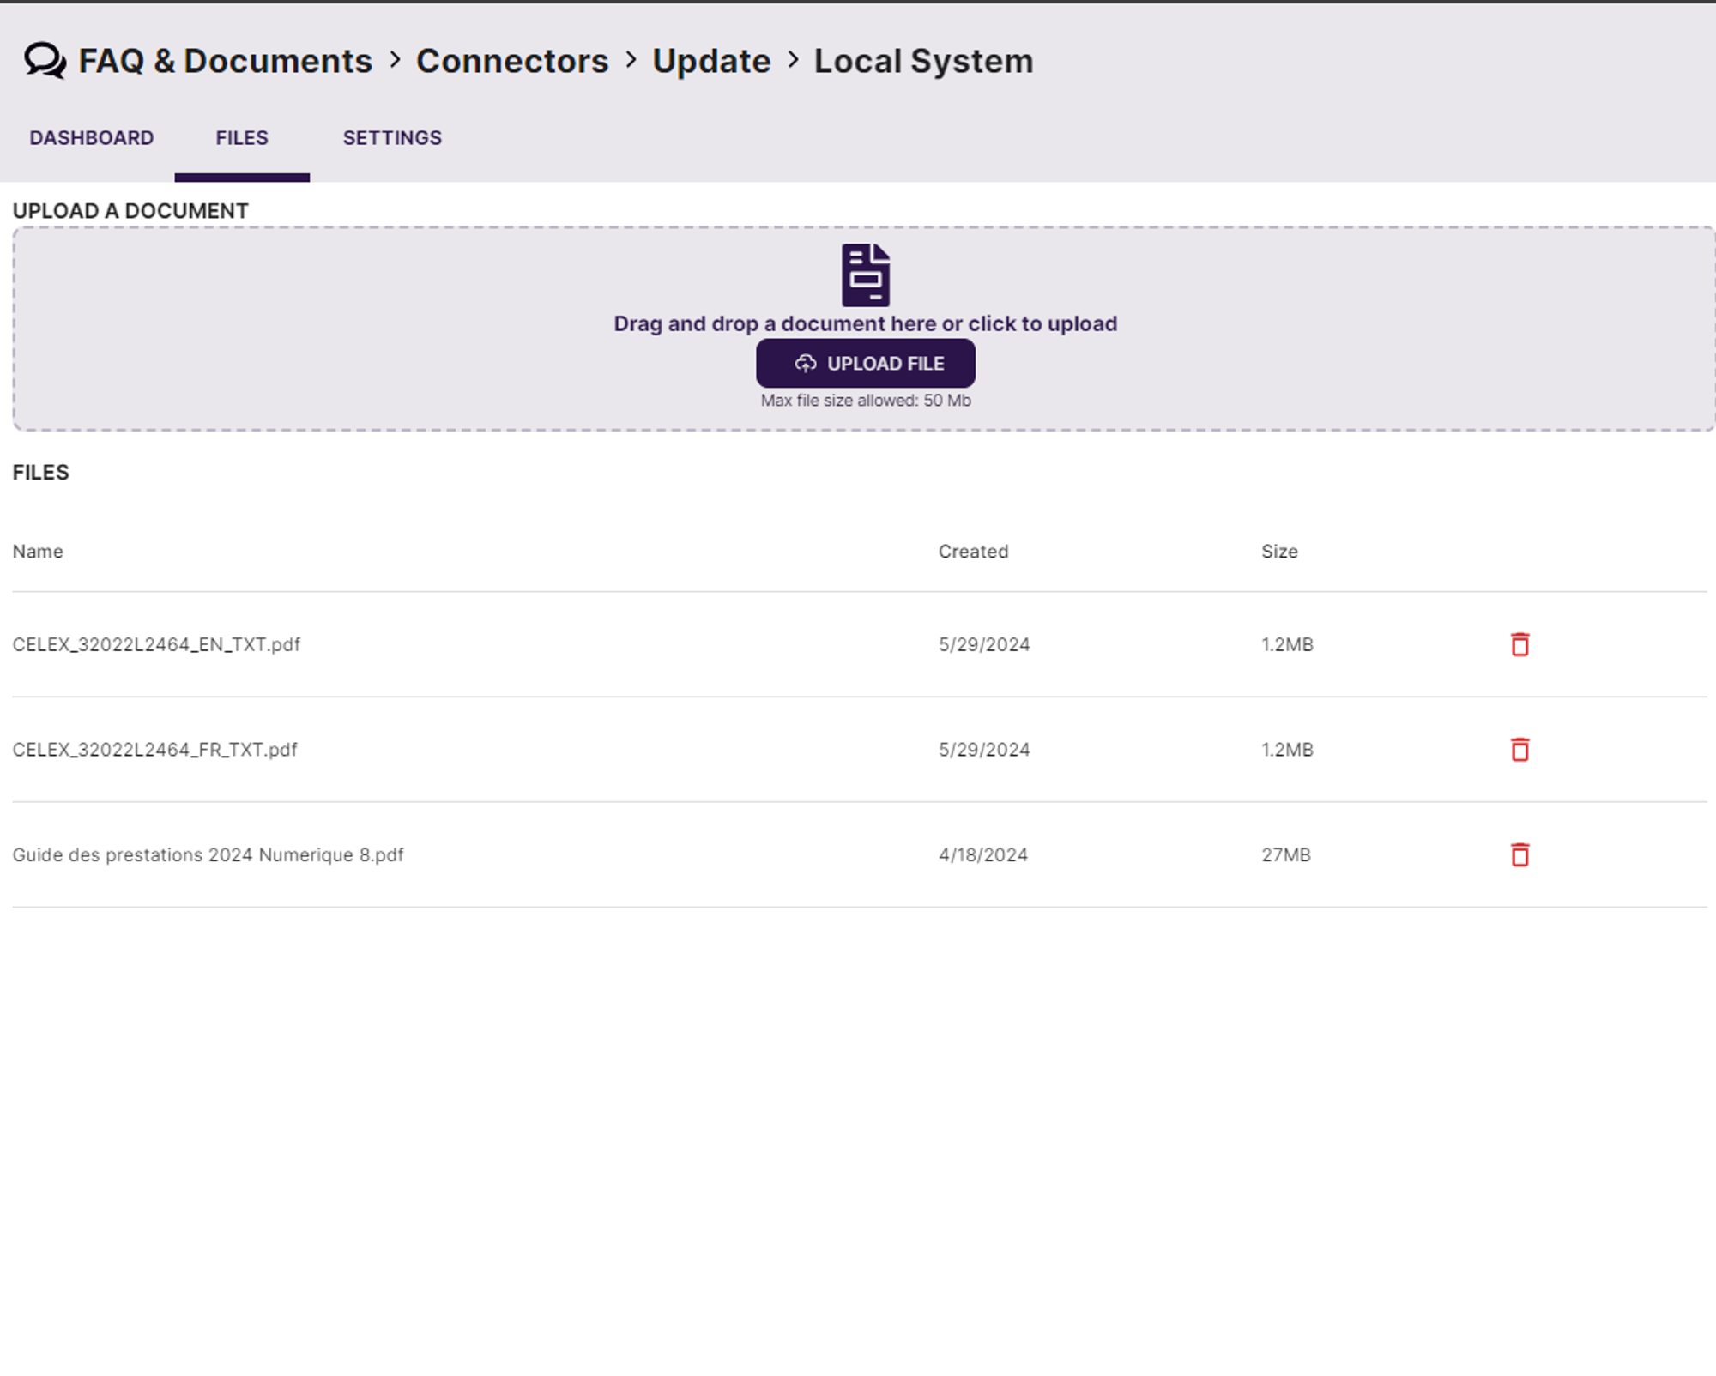Open the Dashboard tab
The width and height of the screenshot is (1716, 1376).
(92, 138)
